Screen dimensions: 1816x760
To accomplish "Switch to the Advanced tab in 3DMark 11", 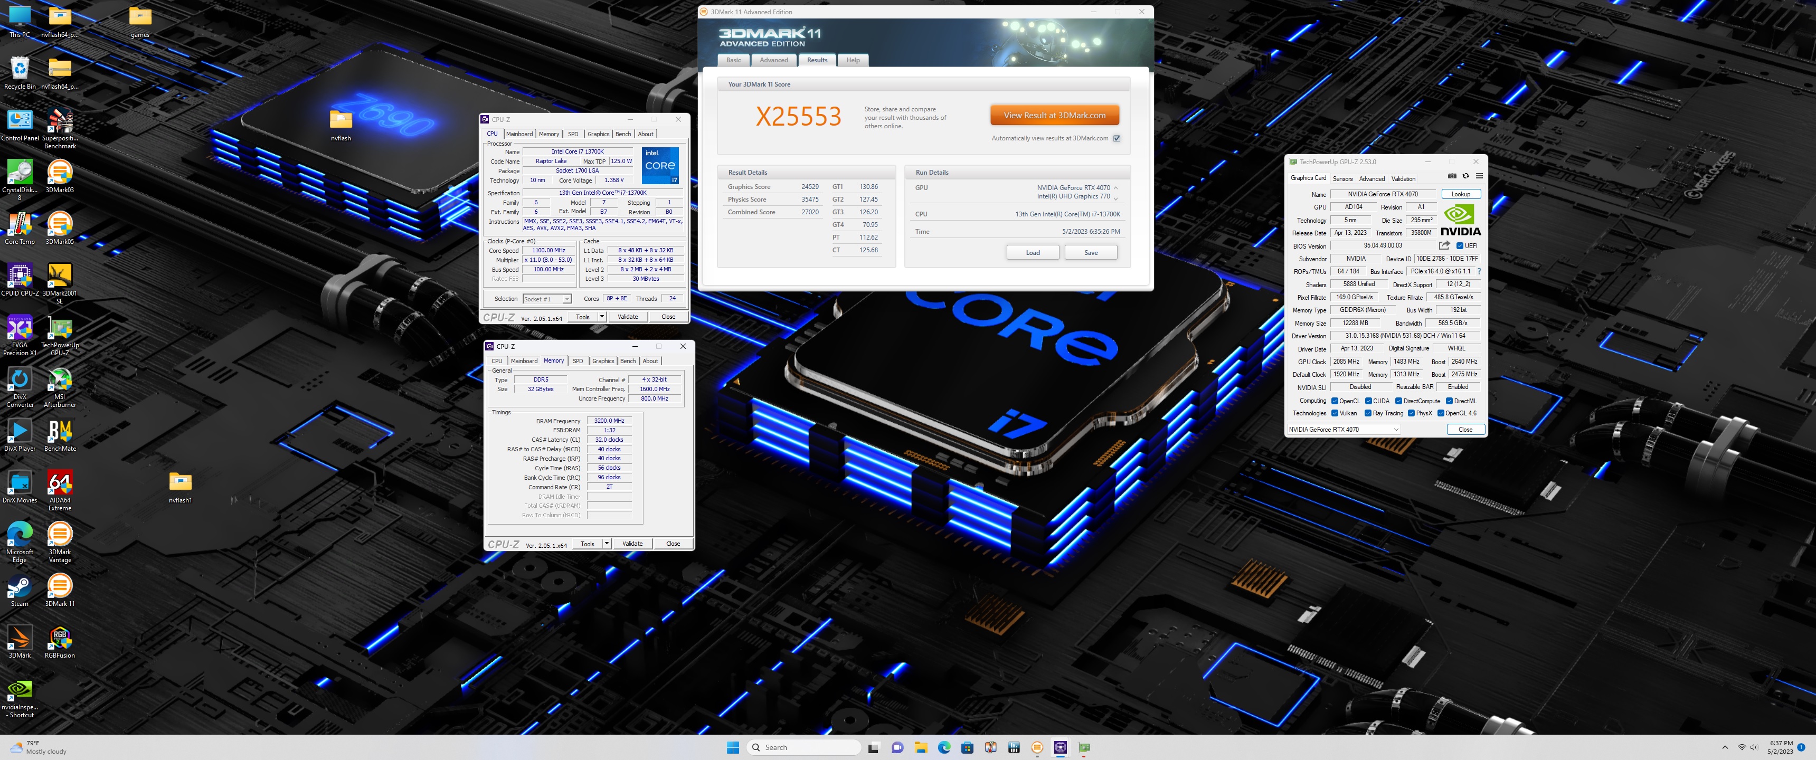I will pos(773,60).
